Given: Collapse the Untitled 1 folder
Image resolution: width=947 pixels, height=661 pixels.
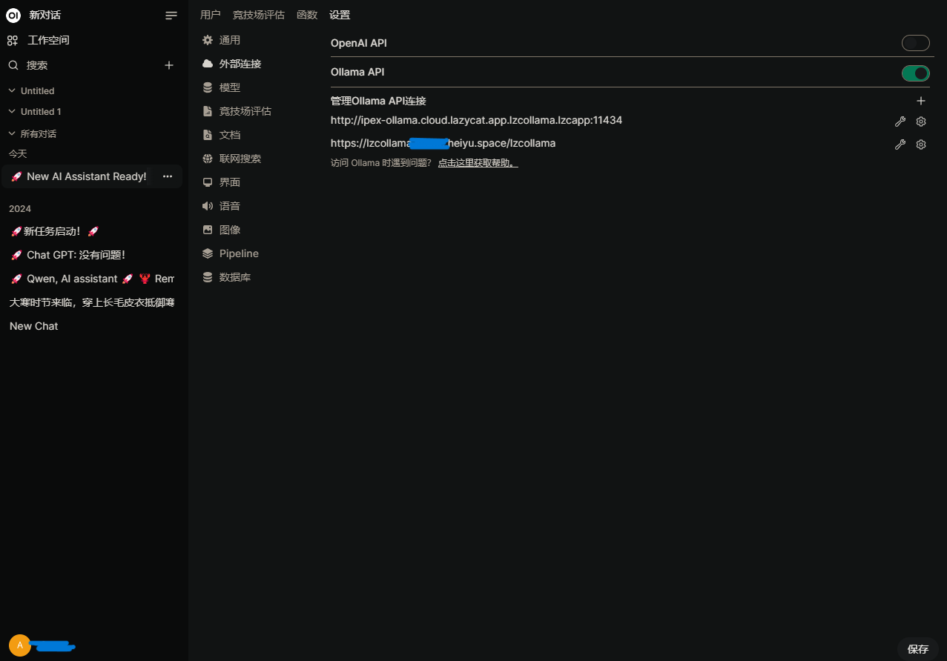Looking at the screenshot, I should [35, 111].
